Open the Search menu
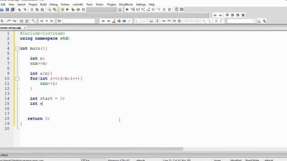The height and width of the screenshot is (161, 287). (22, 4)
